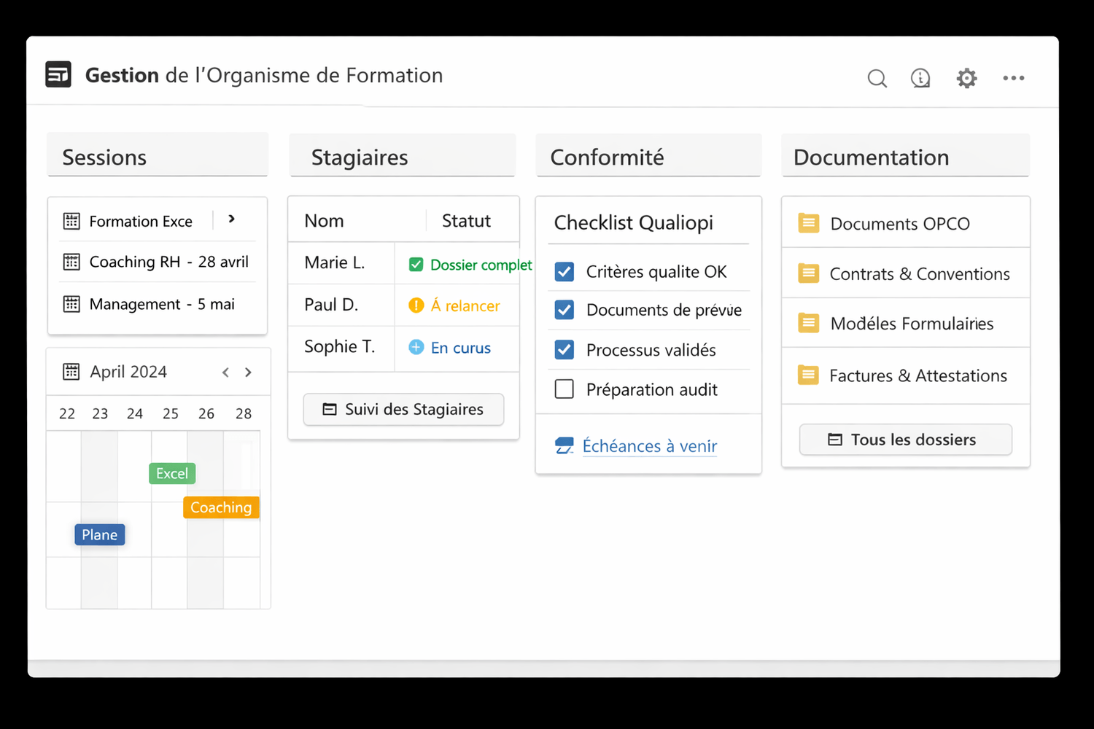Screen dimensions: 1094x729
Task: Go to previous month in calendar
Action: coord(225,373)
